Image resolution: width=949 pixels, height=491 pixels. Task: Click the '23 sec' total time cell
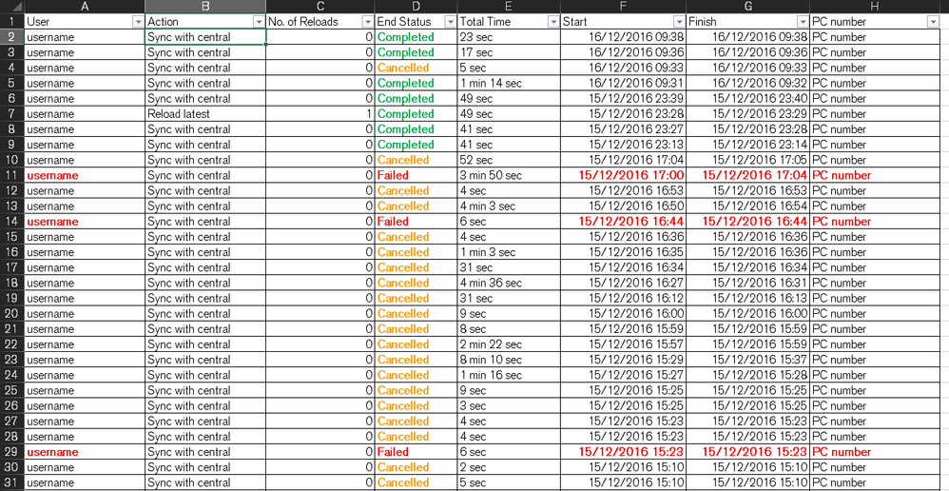point(509,37)
